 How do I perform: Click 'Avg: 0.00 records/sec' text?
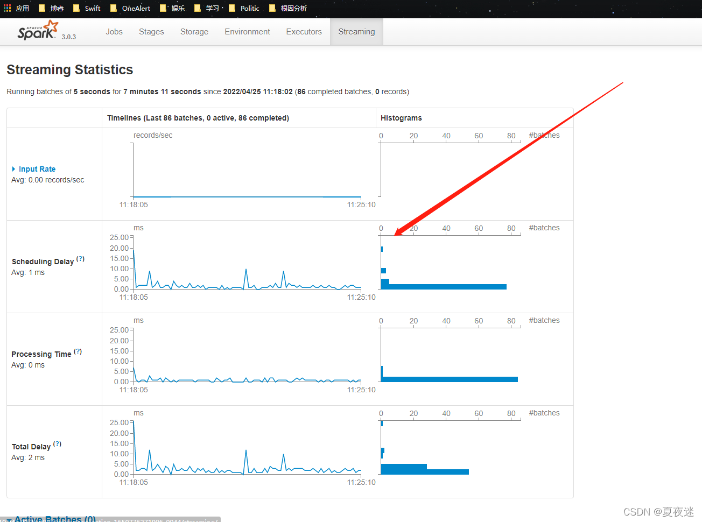pyautogui.click(x=48, y=180)
